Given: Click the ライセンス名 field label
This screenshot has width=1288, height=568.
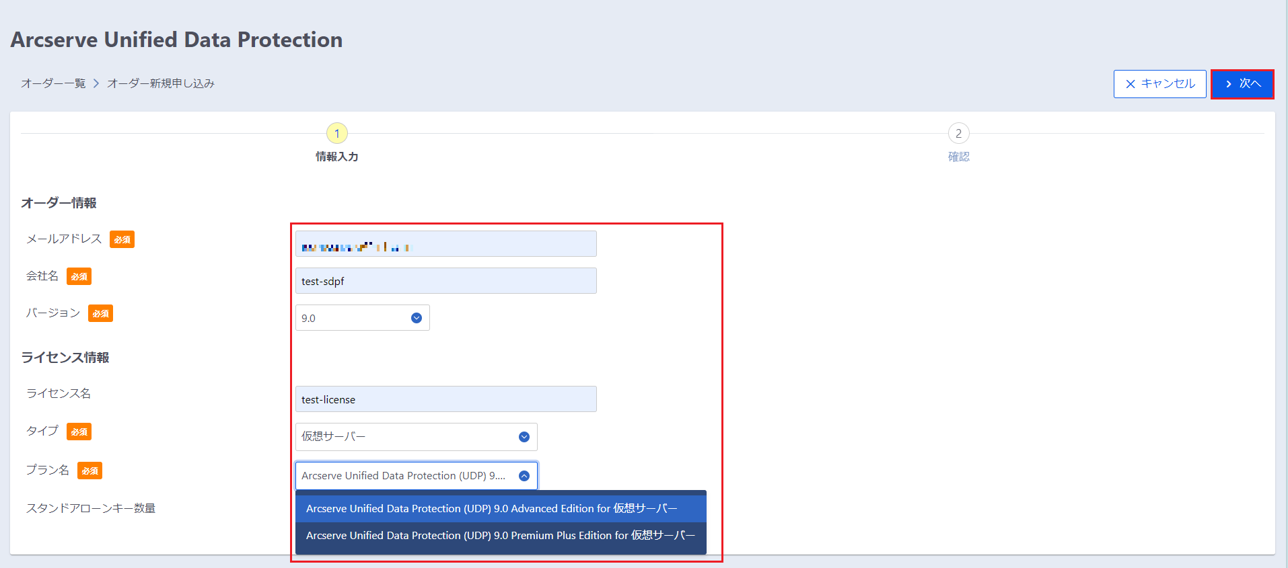Looking at the screenshot, I should 59,394.
